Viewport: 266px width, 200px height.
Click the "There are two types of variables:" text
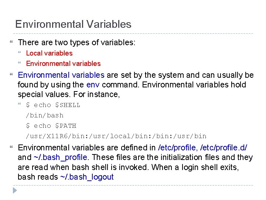point(77,43)
